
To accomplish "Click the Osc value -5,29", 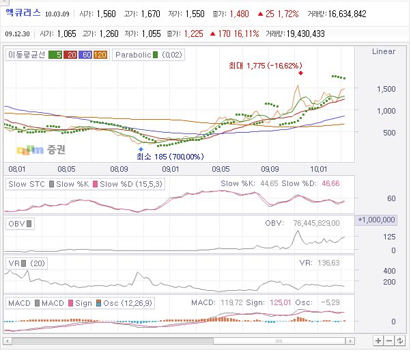I will [330, 302].
